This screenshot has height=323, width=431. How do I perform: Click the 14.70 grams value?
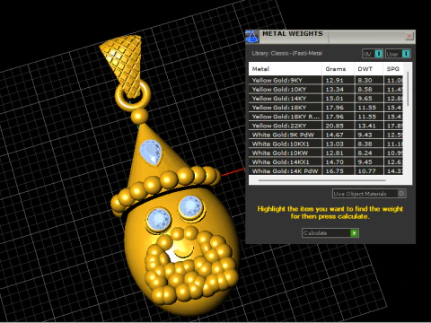pos(334,162)
